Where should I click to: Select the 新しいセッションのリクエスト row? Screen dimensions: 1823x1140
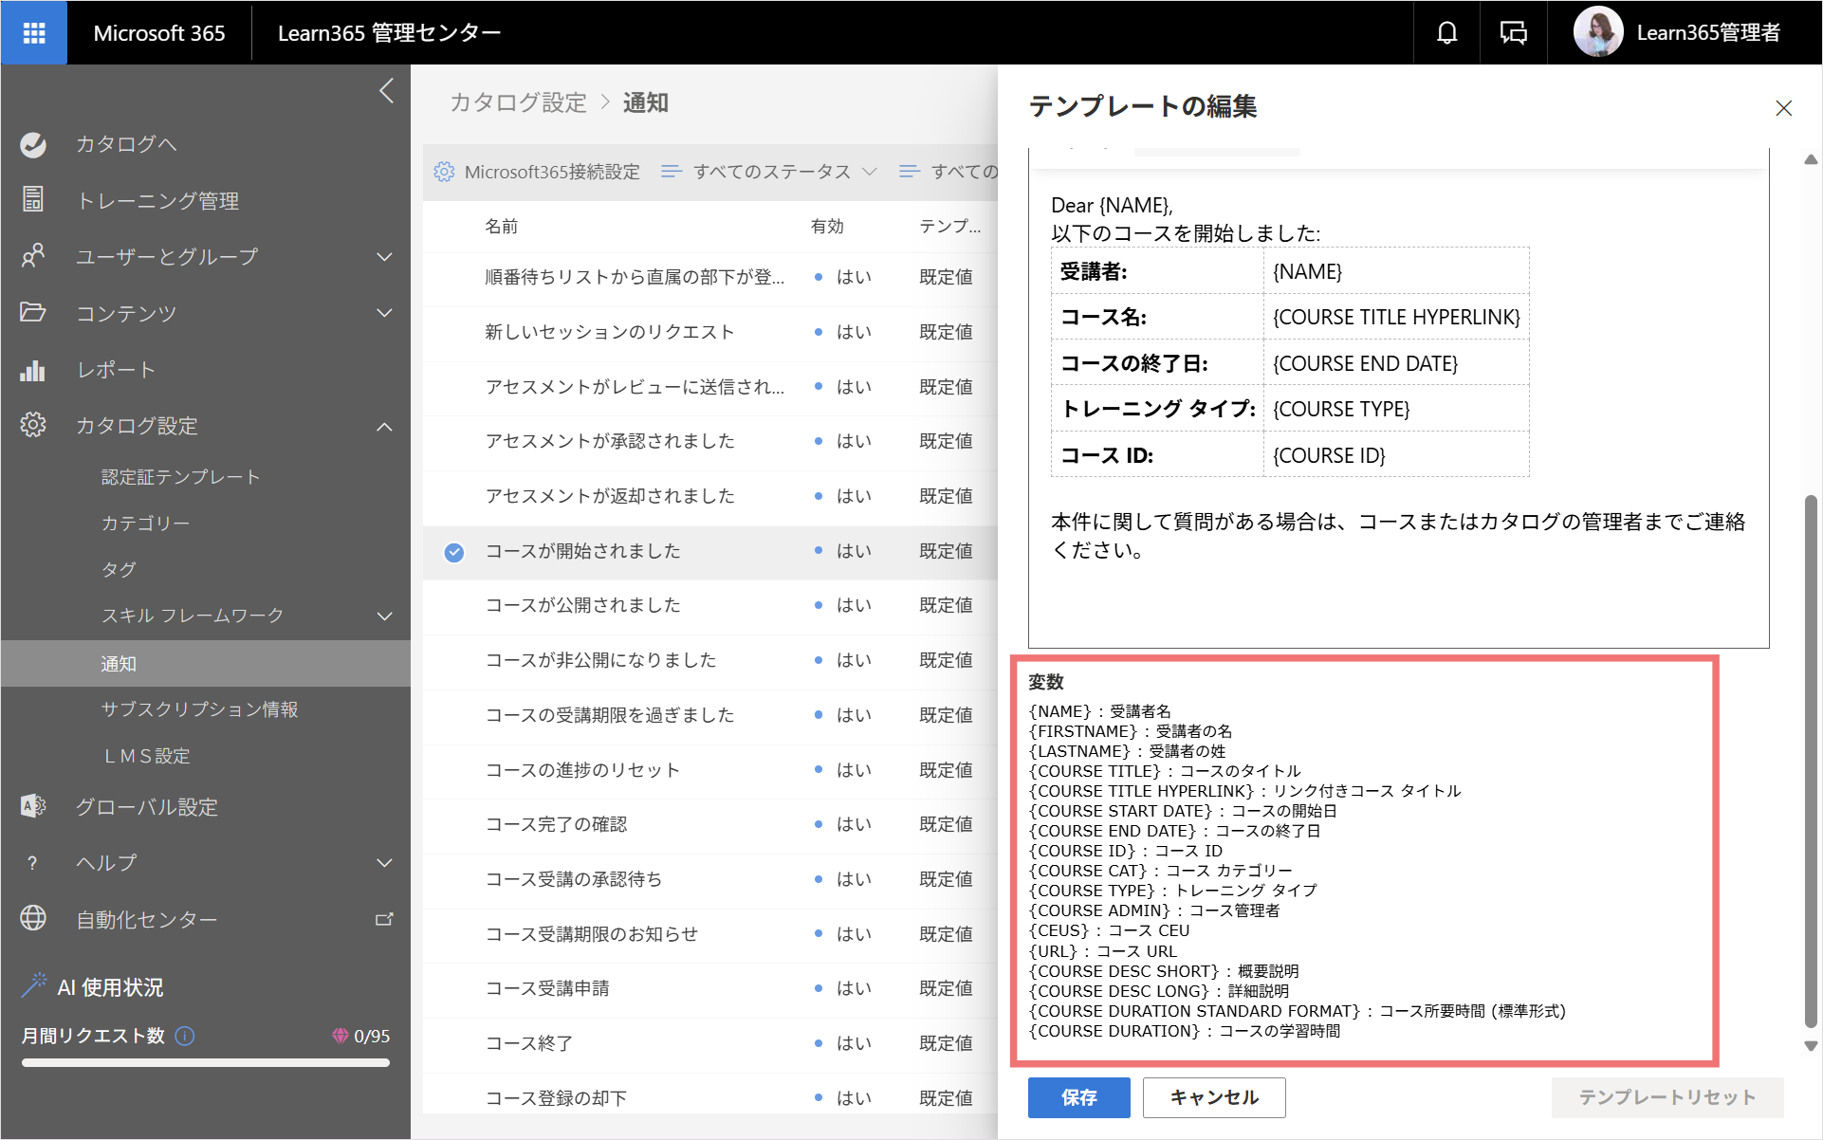click(x=710, y=332)
